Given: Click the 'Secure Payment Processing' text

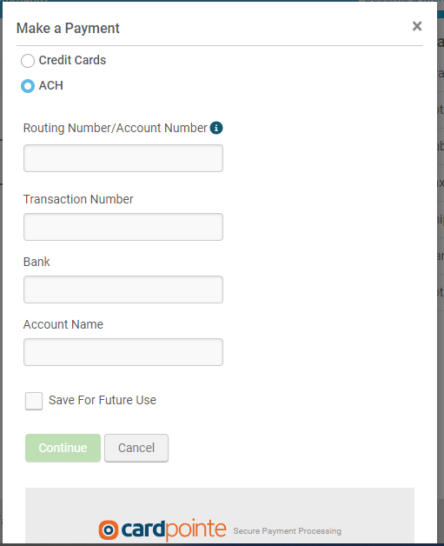Looking at the screenshot, I should [287, 531].
